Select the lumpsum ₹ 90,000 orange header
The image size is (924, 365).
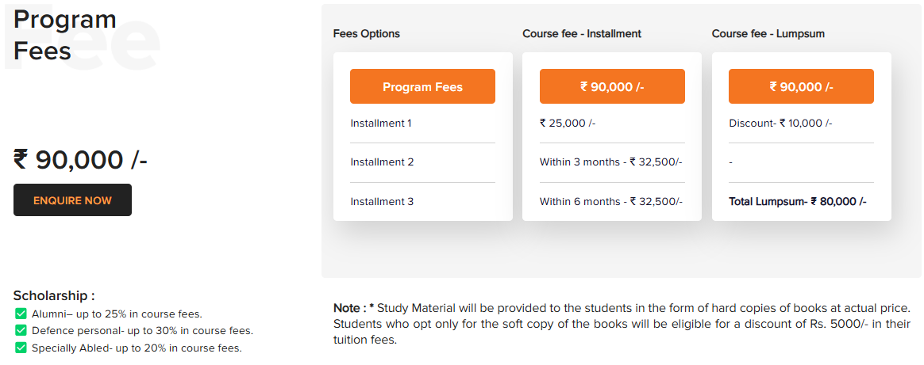point(801,86)
